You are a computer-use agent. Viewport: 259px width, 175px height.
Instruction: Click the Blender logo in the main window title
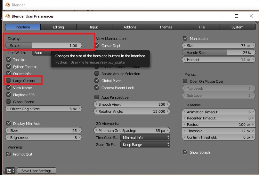pyautogui.click(x=8, y=5)
